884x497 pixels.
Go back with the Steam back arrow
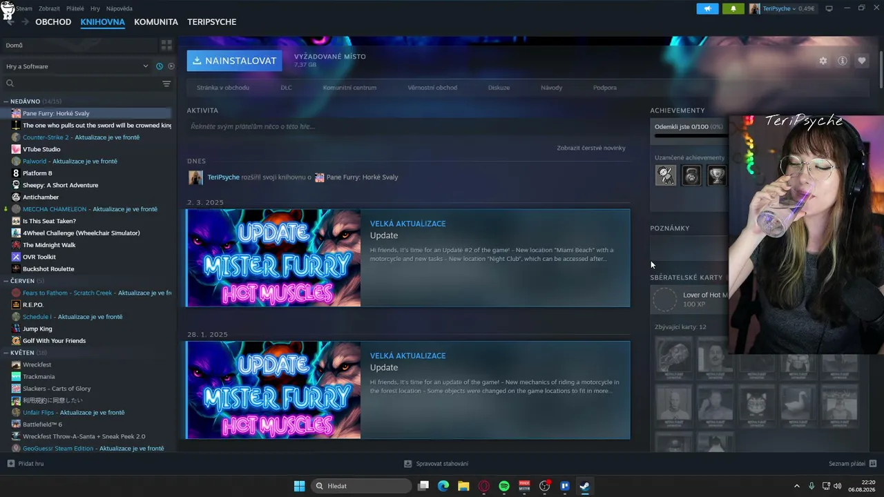click(10, 22)
